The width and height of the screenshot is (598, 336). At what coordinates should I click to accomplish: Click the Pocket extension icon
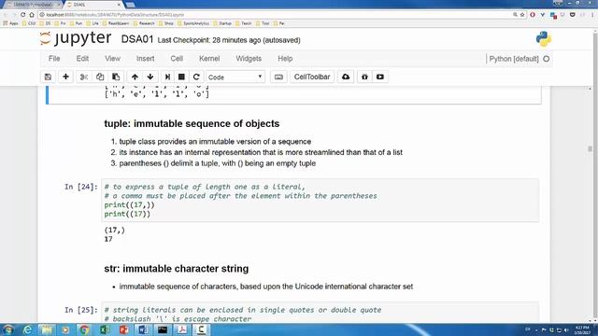573,15
